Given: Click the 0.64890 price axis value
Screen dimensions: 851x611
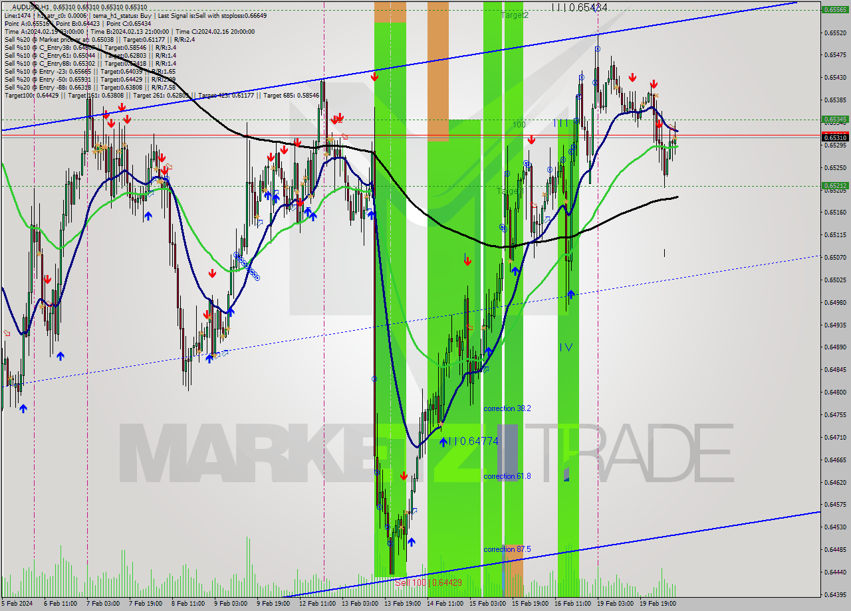Looking at the screenshot, I should (x=836, y=347).
